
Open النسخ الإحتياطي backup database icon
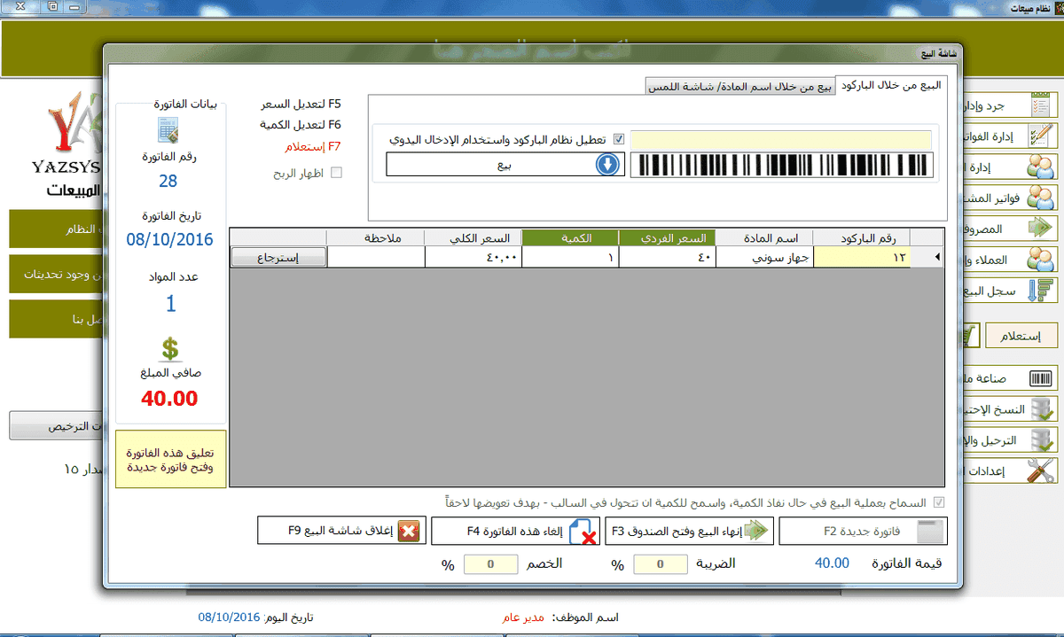coord(1040,409)
